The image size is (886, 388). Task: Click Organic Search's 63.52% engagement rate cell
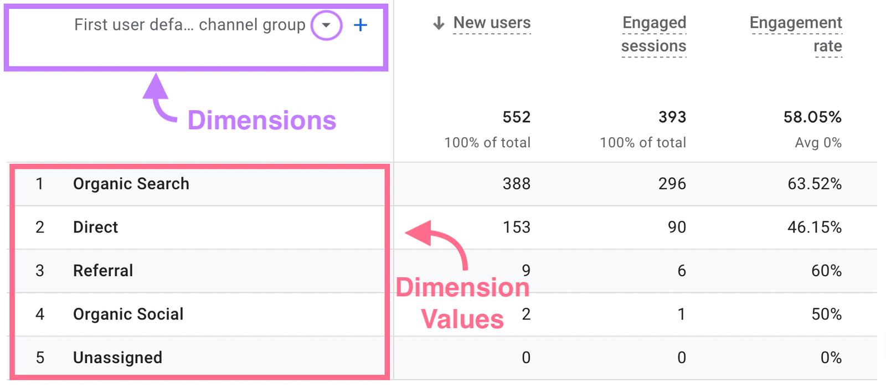814,184
